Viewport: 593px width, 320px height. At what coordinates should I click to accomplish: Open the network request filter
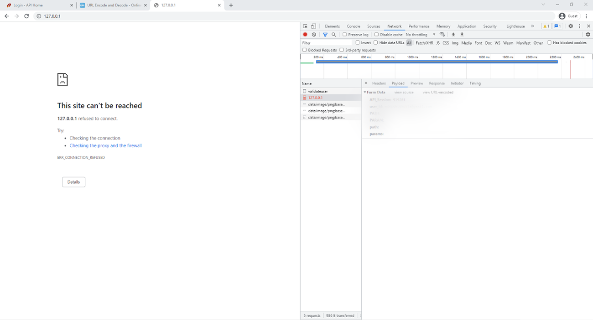pos(325,34)
